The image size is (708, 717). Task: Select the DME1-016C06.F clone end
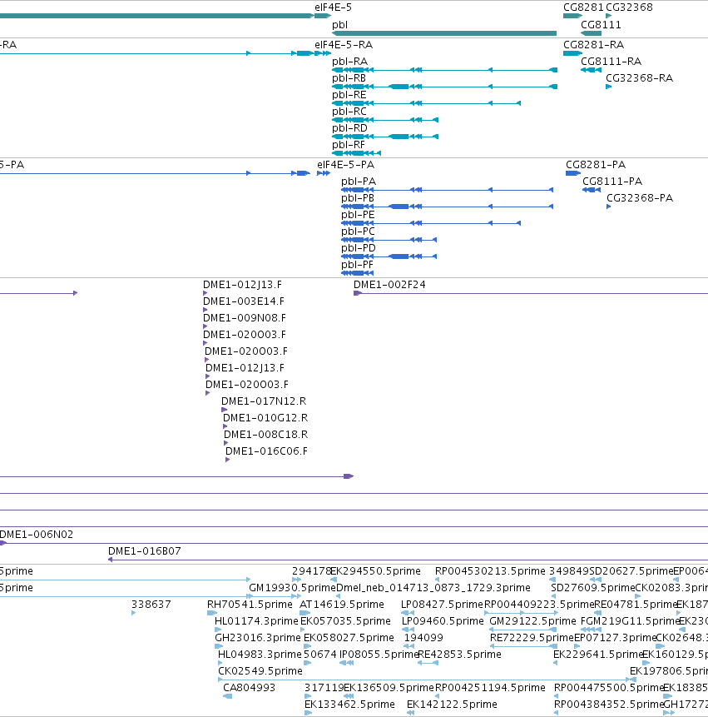[227, 460]
